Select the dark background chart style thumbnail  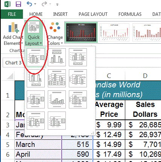[x=81, y=32]
